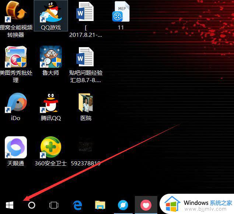Switch to the pink heart app in taskbar

click(146, 205)
